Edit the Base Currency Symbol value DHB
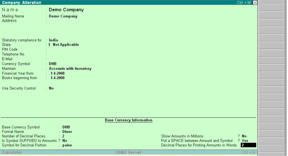Screen dimensions: 288x156 click(x=66, y=127)
